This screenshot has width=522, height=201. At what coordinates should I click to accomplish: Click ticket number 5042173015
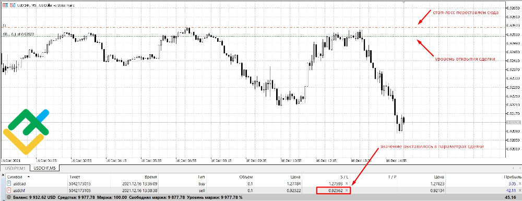[80, 183]
